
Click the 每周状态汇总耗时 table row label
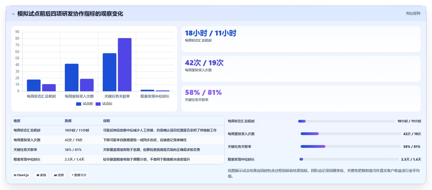(27, 130)
